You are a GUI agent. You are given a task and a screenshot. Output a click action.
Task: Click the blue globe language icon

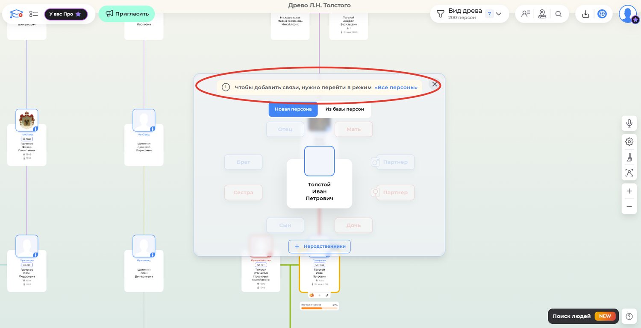pos(602,14)
